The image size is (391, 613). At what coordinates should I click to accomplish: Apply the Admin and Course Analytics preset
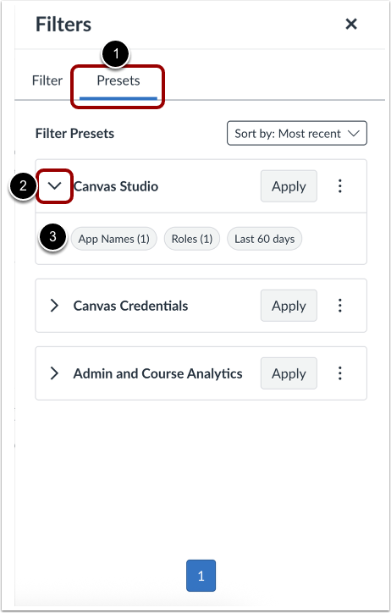[289, 373]
